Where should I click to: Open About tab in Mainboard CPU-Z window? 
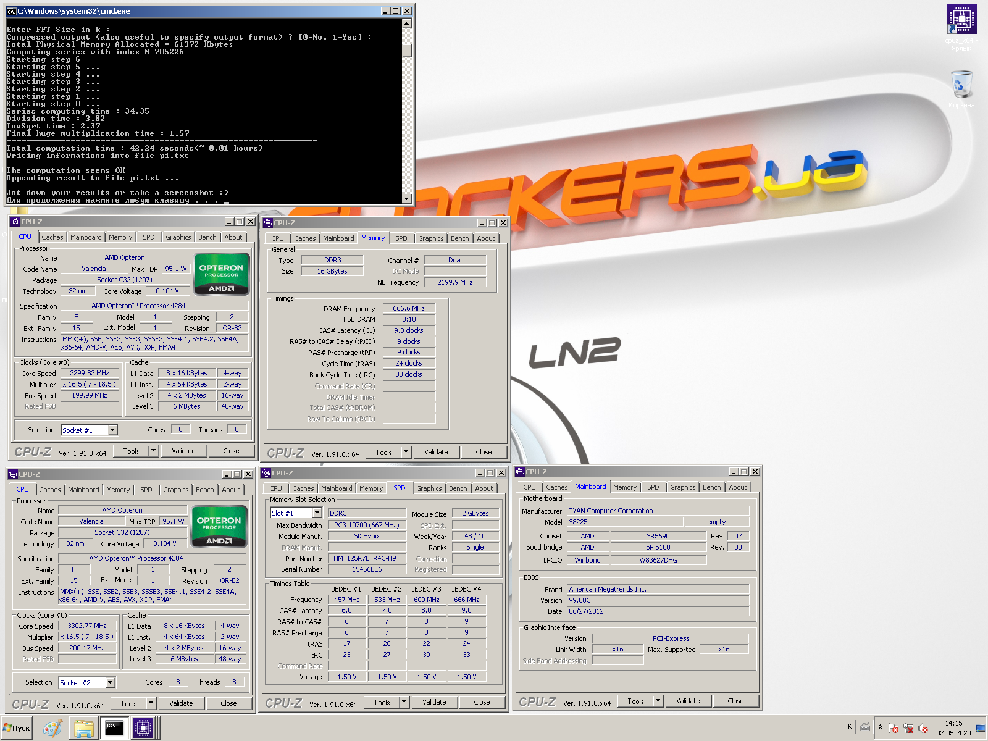tap(738, 487)
